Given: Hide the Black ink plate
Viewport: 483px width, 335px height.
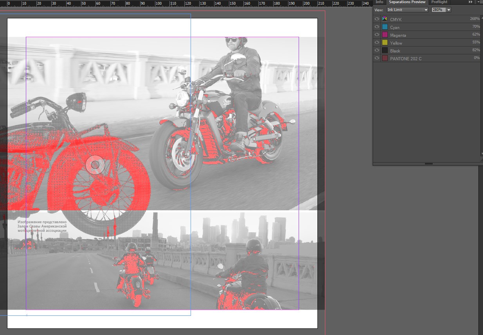Looking at the screenshot, I should (377, 50).
